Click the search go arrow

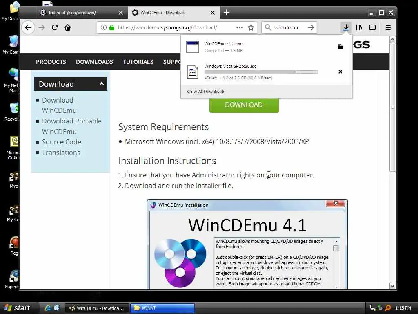(311, 27)
